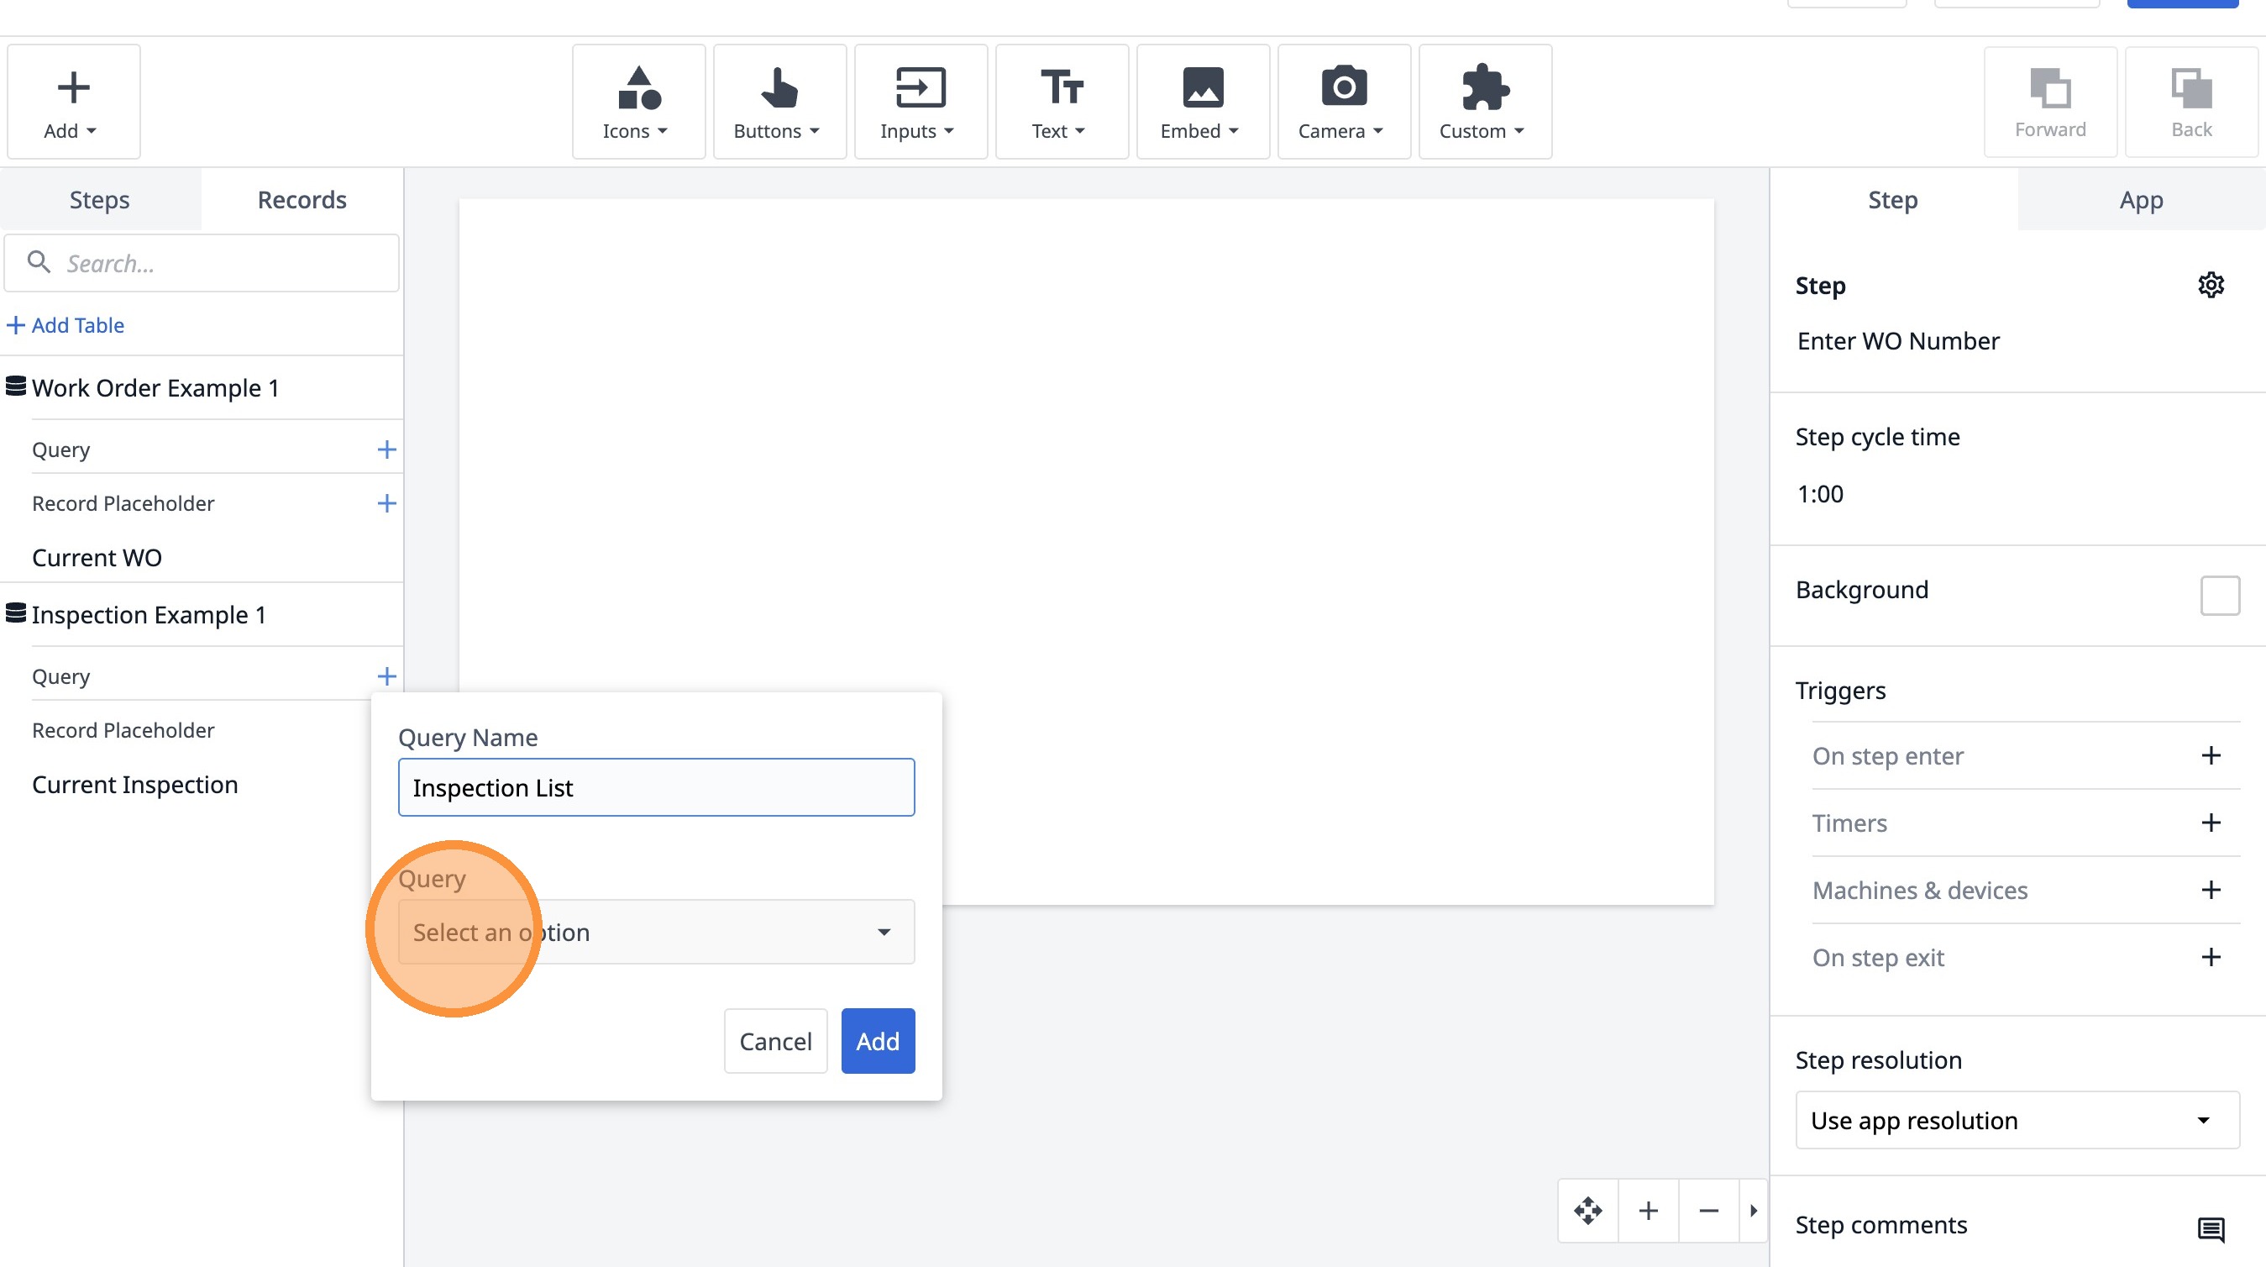Expand the Inputs widget dropdown
Viewport: 2266px width, 1267px height.
pyautogui.click(x=919, y=102)
